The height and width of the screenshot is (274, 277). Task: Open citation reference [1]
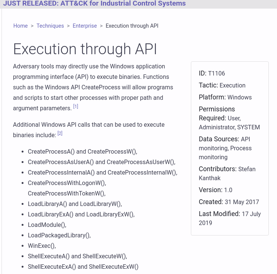[x=76, y=107]
